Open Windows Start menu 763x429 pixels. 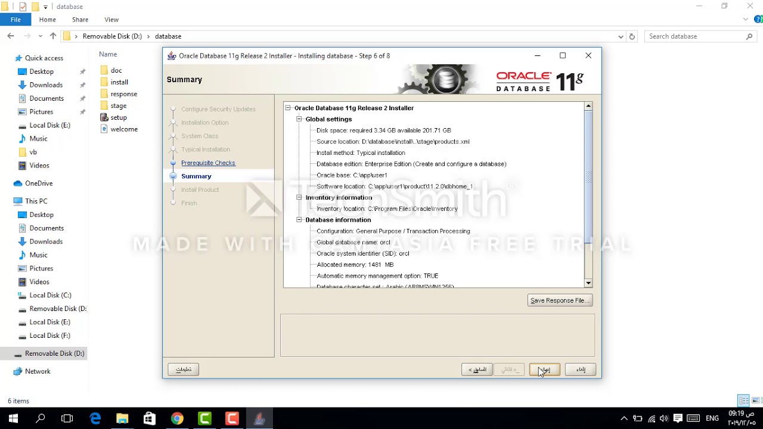point(13,419)
